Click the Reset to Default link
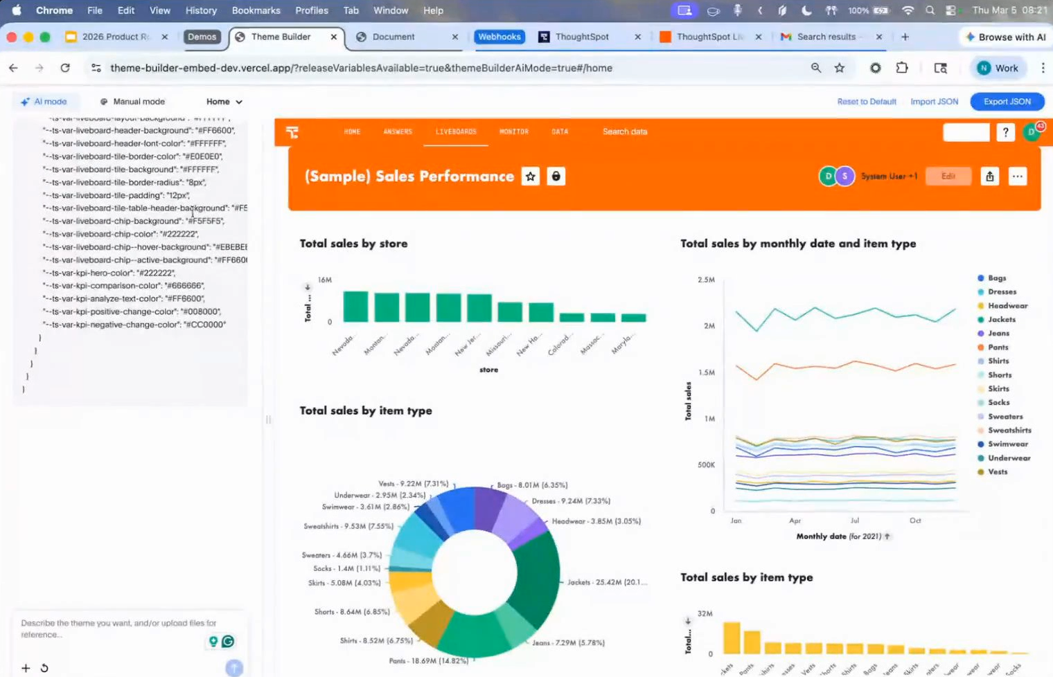This screenshot has height=677, width=1053. pyautogui.click(x=866, y=102)
